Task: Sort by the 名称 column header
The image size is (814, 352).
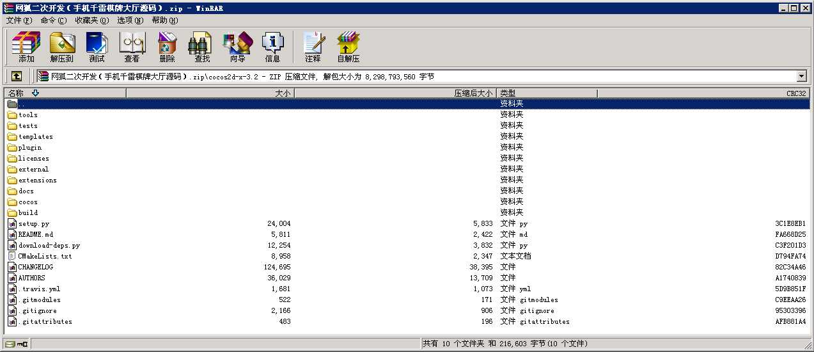Action: (x=65, y=93)
